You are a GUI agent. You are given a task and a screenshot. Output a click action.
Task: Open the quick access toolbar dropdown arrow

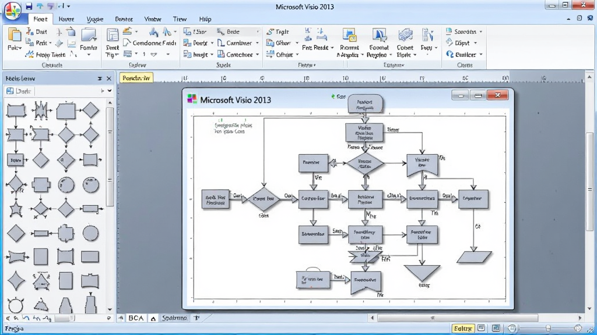(x=69, y=6)
